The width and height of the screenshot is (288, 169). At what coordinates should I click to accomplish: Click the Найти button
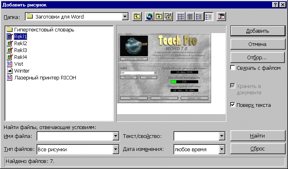pyautogui.click(x=258, y=136)
